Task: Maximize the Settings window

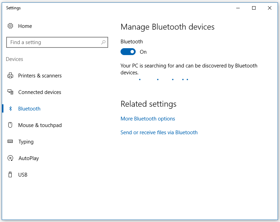Action: click(254, 8)
